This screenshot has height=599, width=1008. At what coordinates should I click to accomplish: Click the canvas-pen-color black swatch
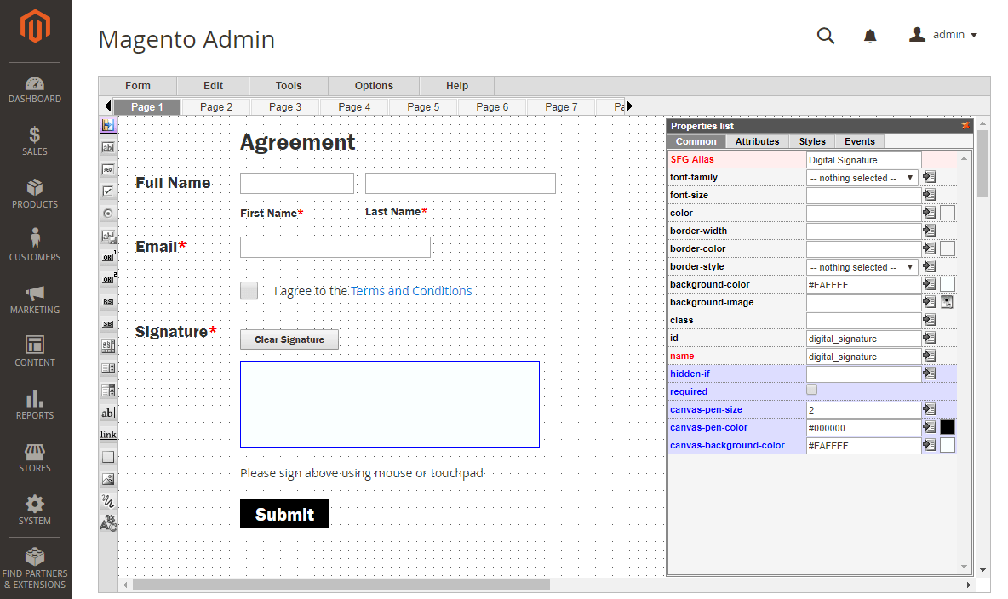pos(948,427)
